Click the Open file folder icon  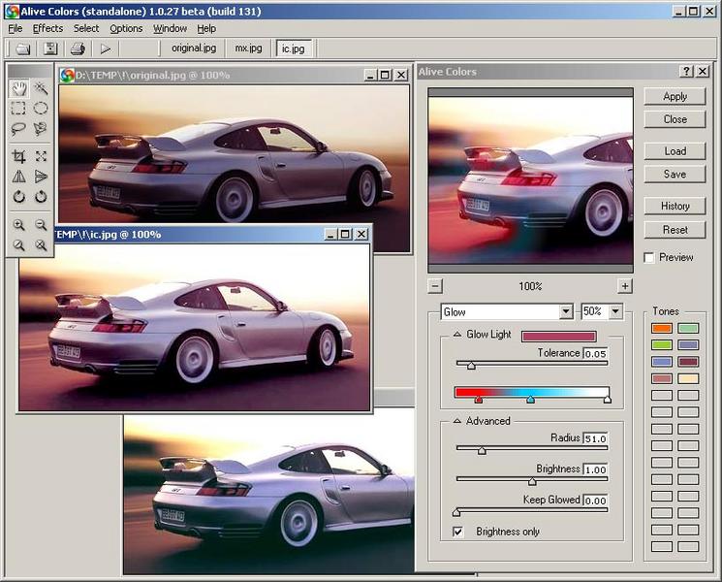[x=22, y=48]
